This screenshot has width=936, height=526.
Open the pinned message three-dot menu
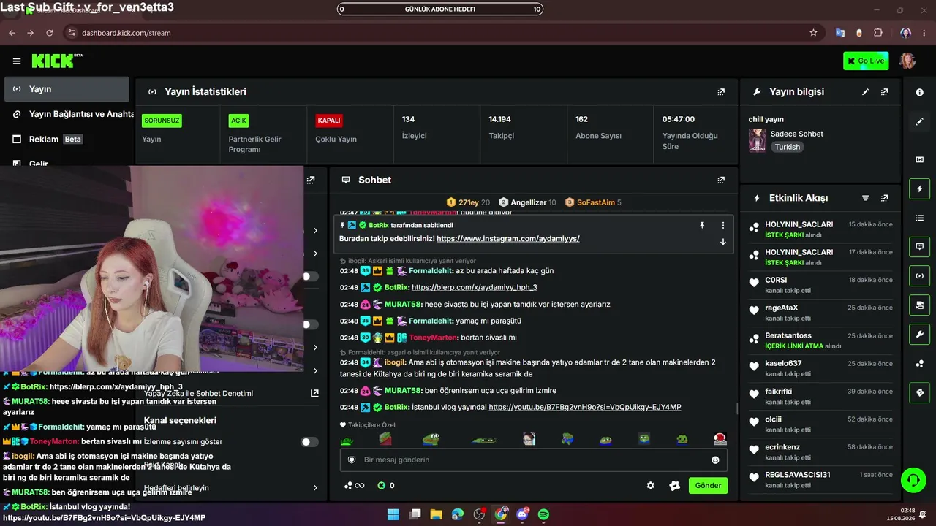tap(723, 225)
